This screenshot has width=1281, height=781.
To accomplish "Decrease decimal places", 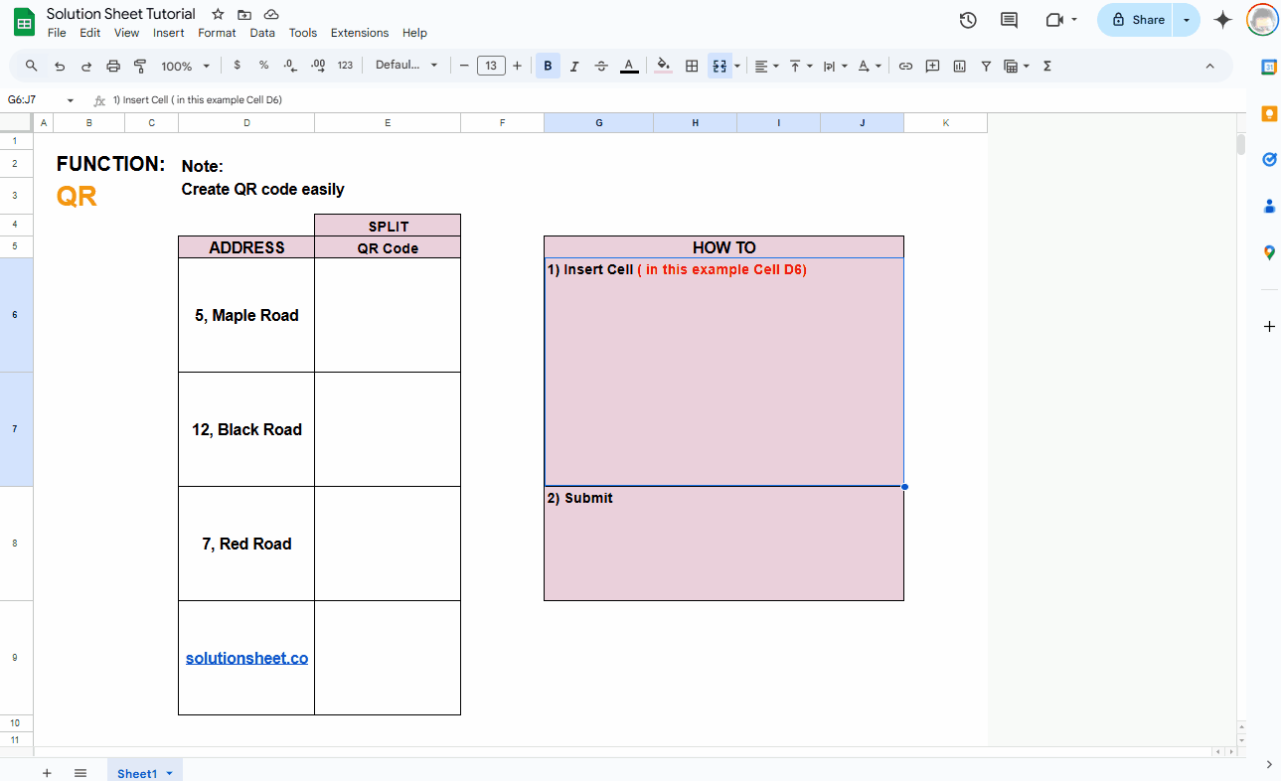I will [289, 66].
